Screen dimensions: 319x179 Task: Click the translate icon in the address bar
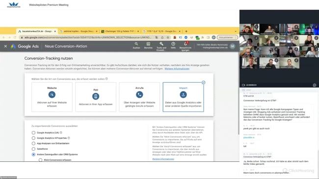click(x=157, y=37)
